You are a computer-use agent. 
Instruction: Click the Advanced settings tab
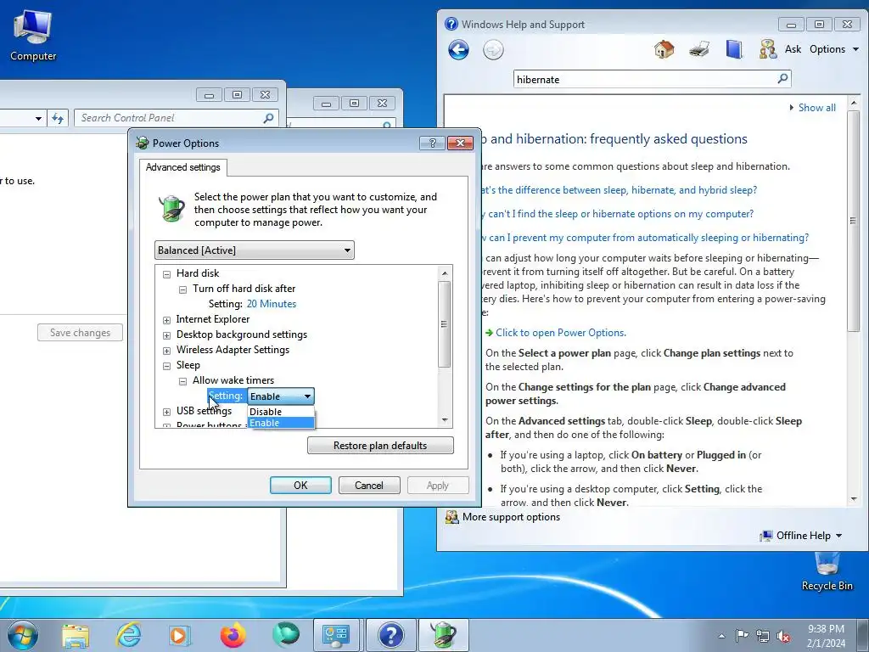[x=183, y=167]
